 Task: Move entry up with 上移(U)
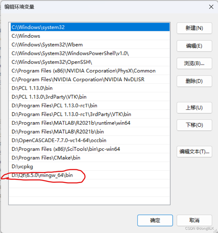tap(194, 108)
